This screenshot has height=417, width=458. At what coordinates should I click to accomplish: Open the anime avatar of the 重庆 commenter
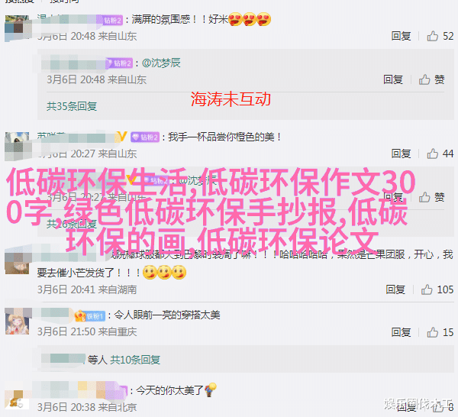(18, 323)
